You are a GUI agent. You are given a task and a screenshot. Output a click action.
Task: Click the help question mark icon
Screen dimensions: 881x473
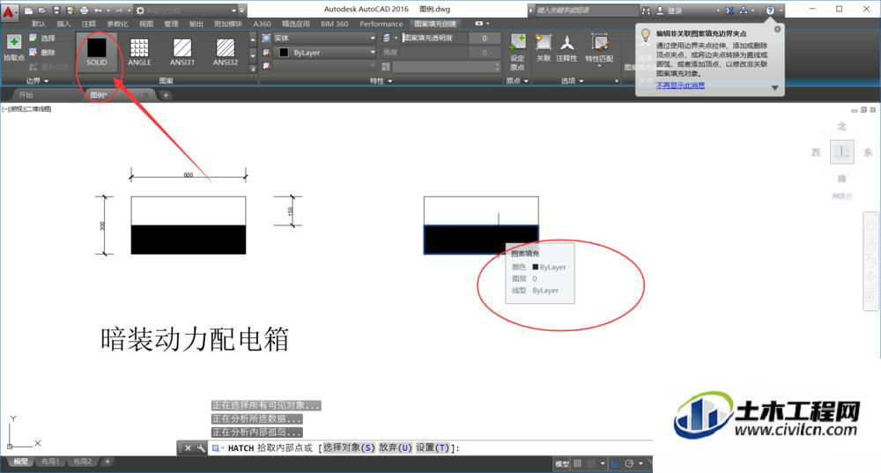point(770,10)
